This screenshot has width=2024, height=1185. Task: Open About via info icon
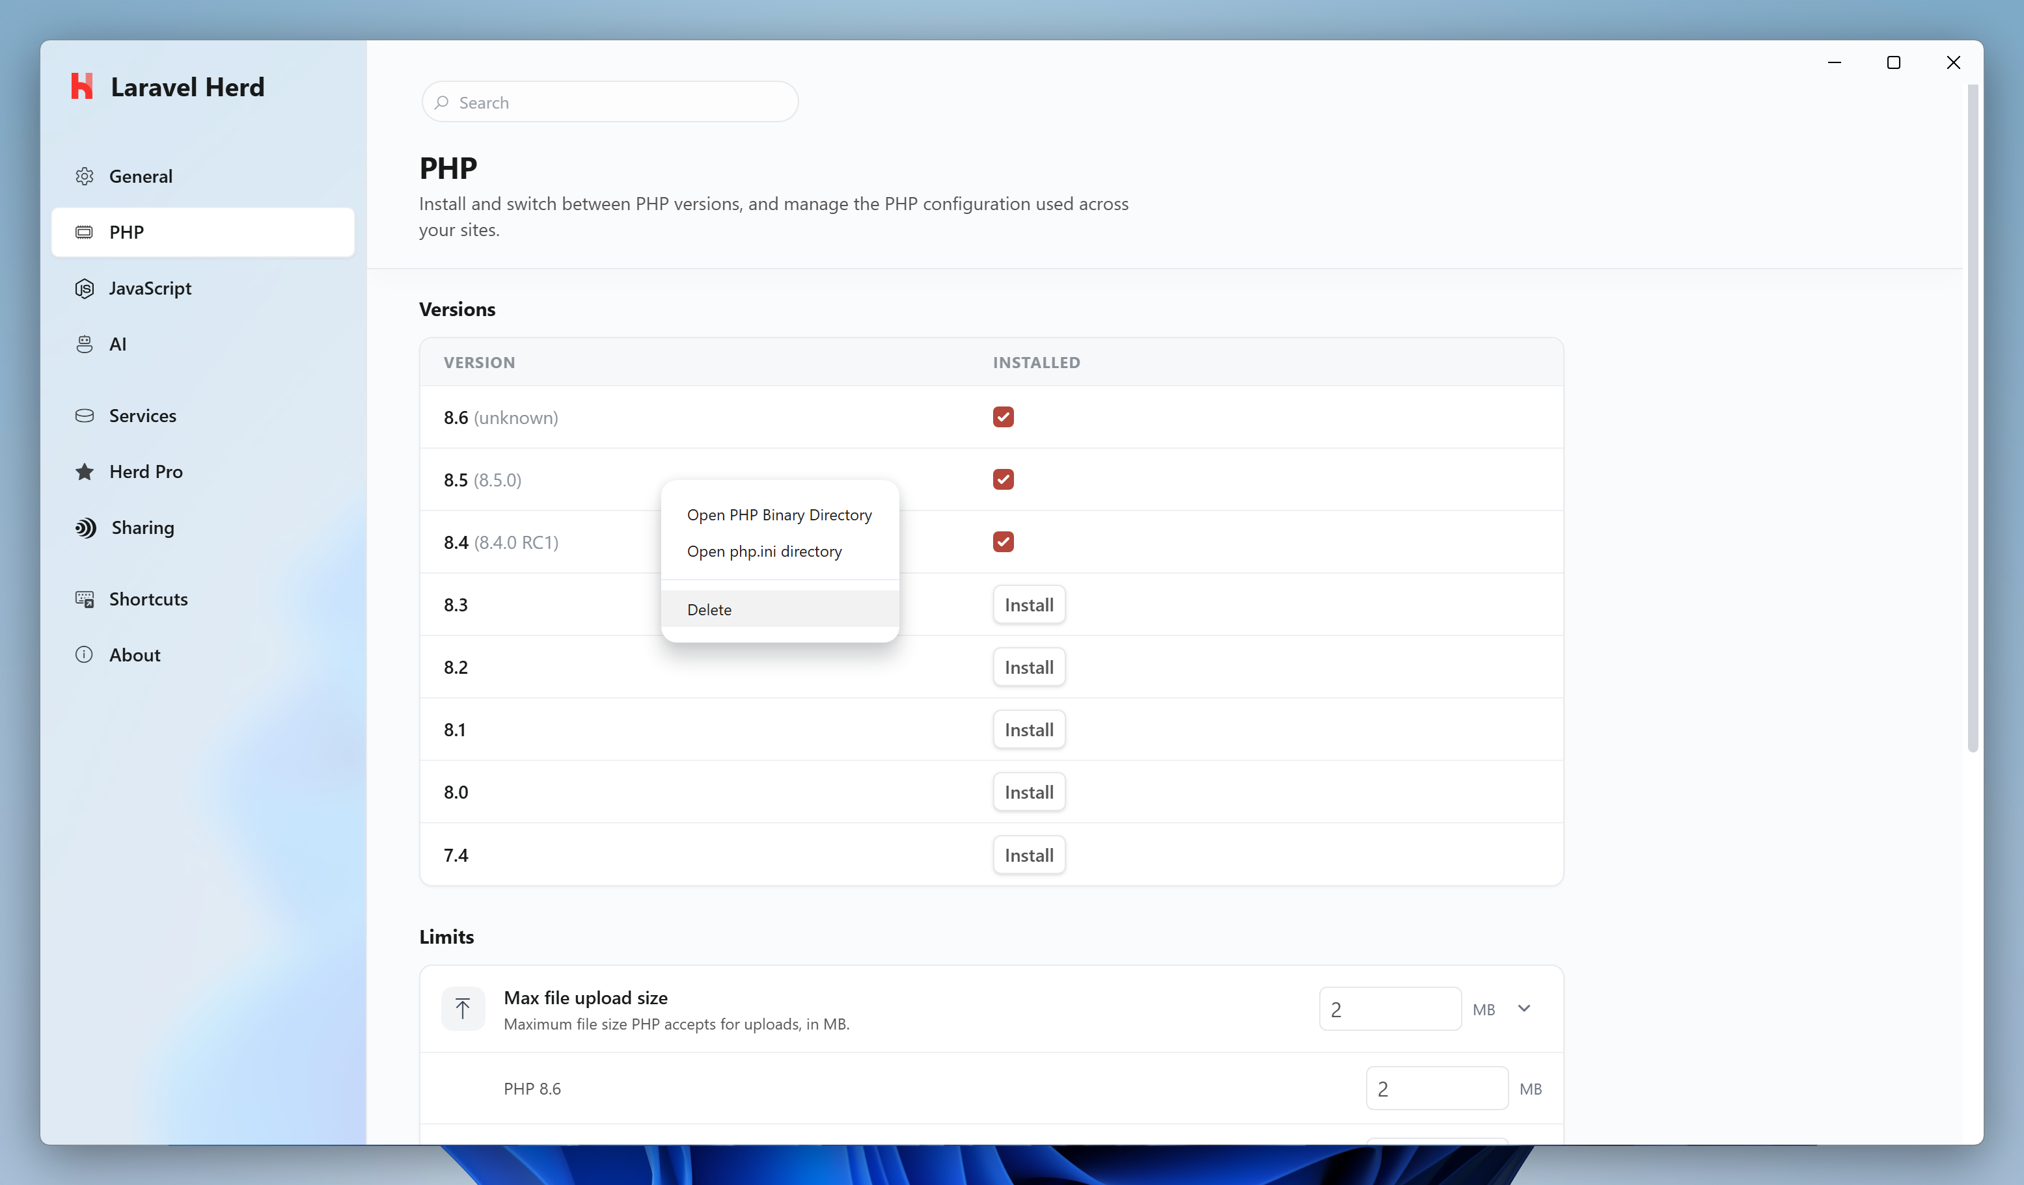pyautogui.click(x=85, y=654)
